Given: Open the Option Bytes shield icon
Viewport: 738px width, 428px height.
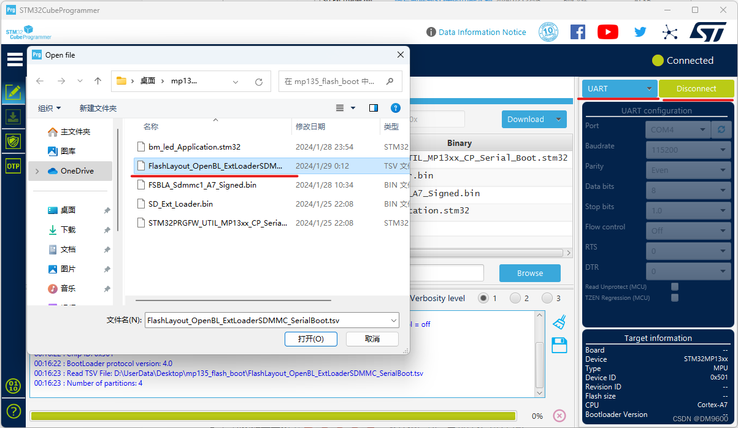Looking at the screenshot, I should 13,142.
